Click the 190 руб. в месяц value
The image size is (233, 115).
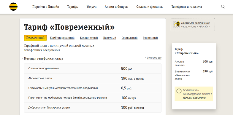pyautogui.click(x=132, y=78)
